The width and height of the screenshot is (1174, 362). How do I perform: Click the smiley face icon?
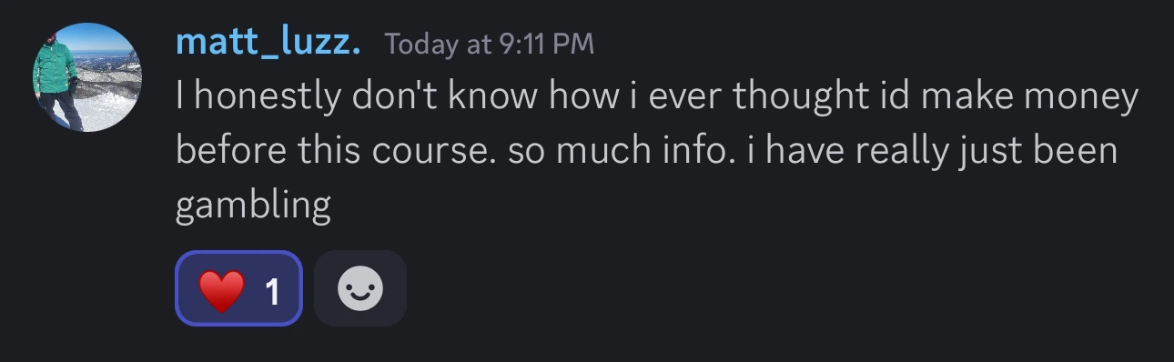[x=359, y=289]
